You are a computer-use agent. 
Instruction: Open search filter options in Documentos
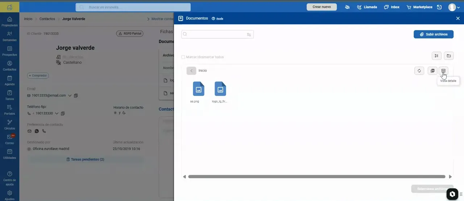249,34
